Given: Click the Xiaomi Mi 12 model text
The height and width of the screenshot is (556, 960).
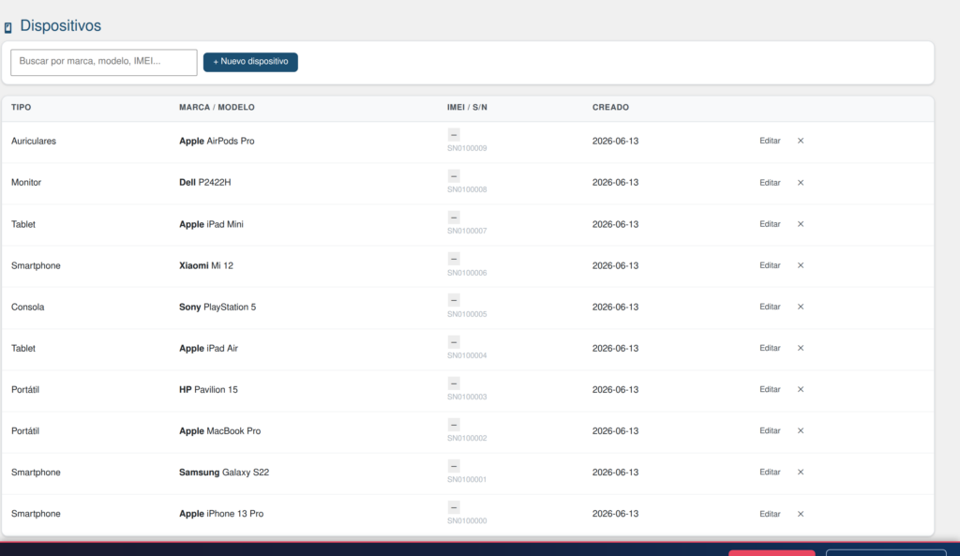Looking at the screenshot, I should click(x=206, y=265).
